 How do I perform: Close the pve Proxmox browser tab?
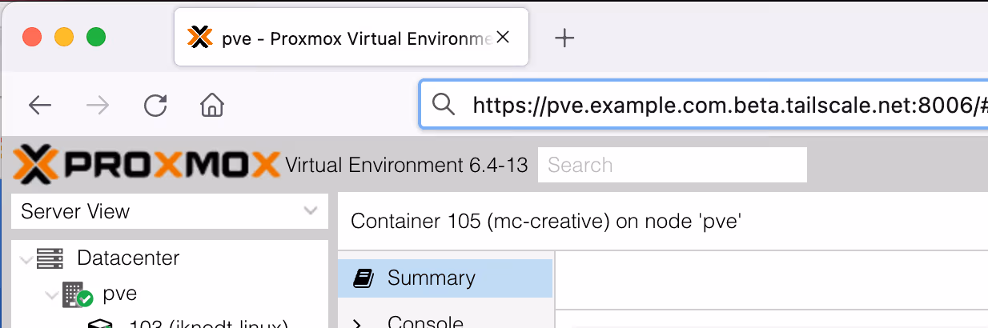click(x=503, y=37)
